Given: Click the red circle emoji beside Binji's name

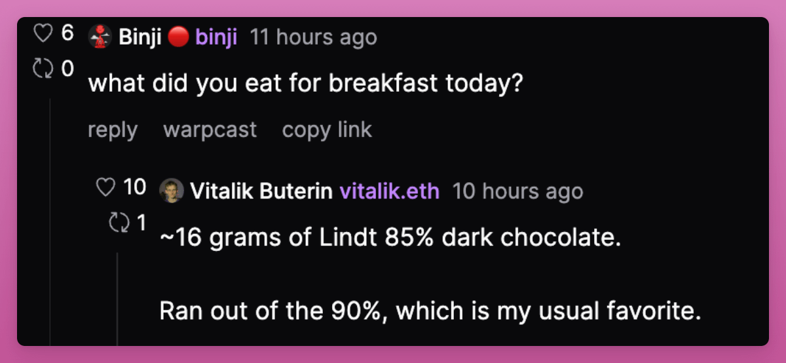Looking at the screenshot, I should pyautogui.click(x=178, y=37).
